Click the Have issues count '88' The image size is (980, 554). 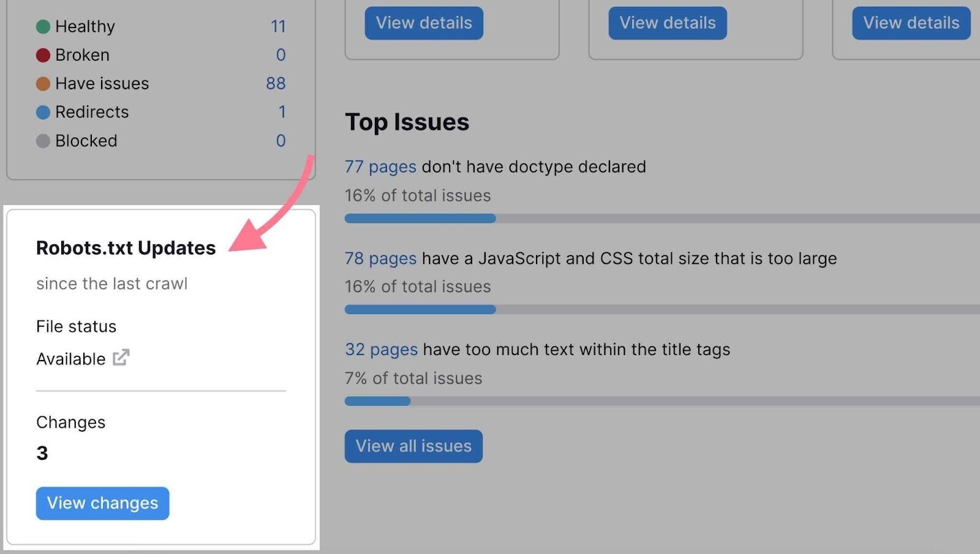[x=276, y=83]
